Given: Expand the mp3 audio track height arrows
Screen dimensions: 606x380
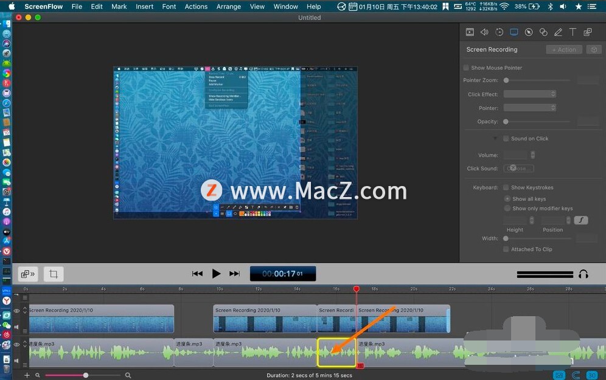Looking at the screenshot, I should pyautogui.click(x=25, y=344).
